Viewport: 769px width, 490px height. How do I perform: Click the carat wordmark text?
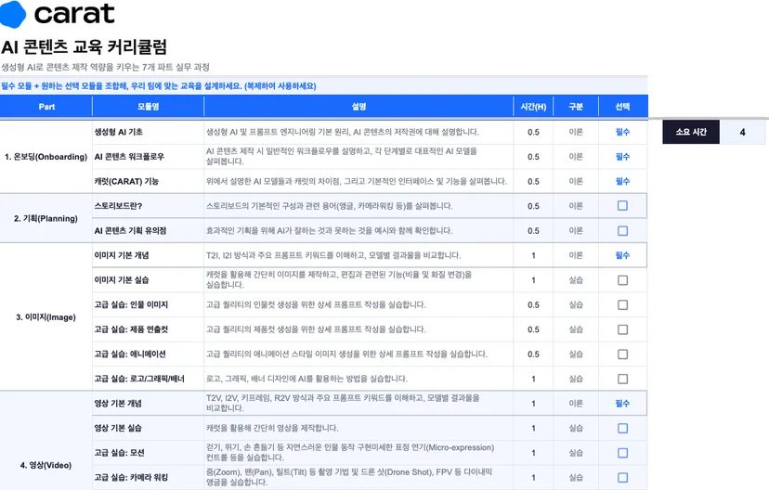coord(74,14)
